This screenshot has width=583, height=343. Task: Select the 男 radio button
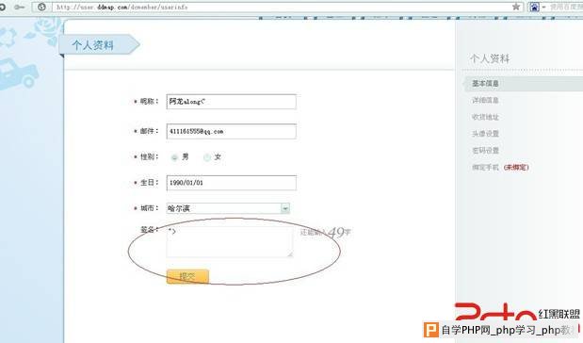coord(174,157)
